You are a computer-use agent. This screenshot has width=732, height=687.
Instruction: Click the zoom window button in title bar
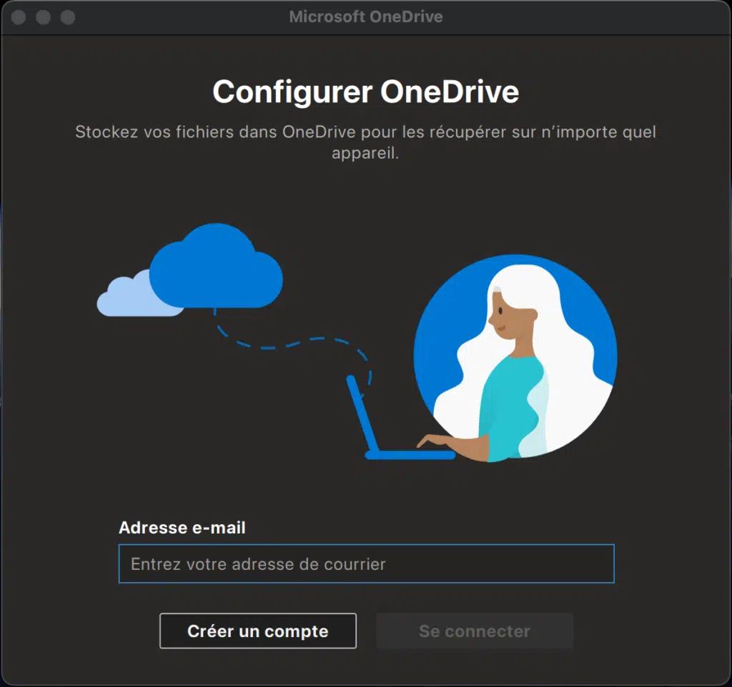(68, 17)
